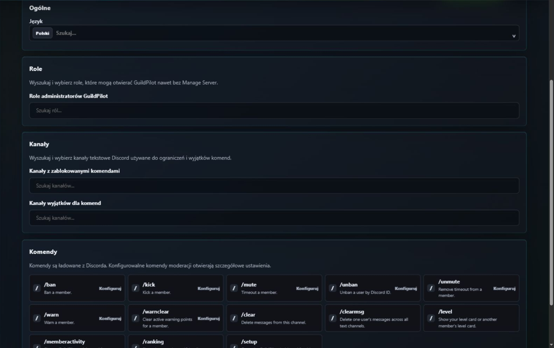Open Konfiguruj for the /ban command
The width and height of the screenshot is (554, 348).
point(110,288)
